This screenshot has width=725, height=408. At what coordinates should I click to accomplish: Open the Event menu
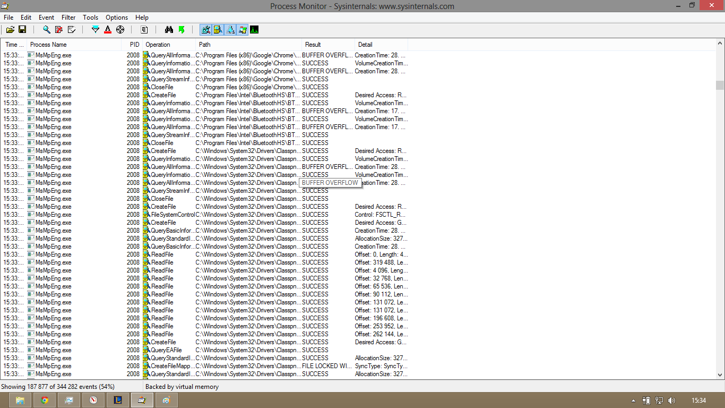pyautogui.click(x=47, y=18)
